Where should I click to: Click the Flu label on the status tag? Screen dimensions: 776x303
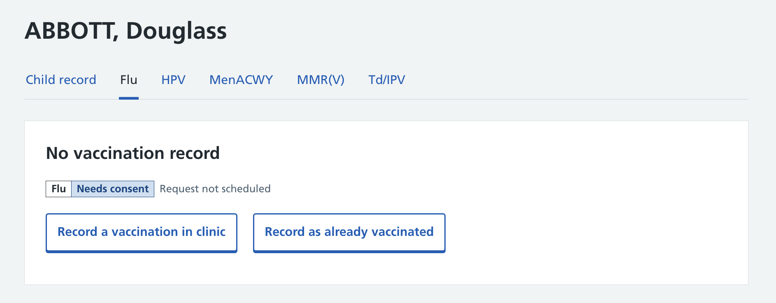click(x=58, y=189)
